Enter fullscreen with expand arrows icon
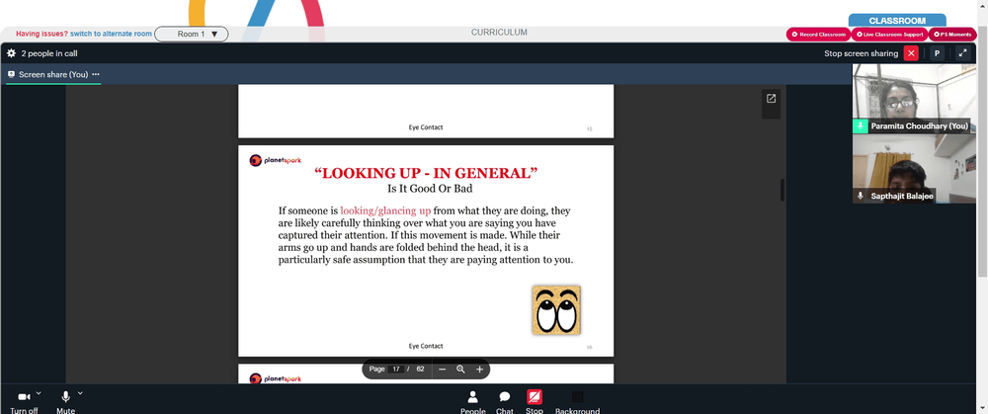988x414 pixels. coord(962,53)
